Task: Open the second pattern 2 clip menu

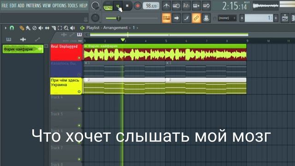Action: pos(167,80)
